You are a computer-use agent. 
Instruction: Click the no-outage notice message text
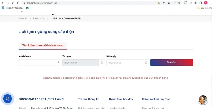click(x=106, y=78)
